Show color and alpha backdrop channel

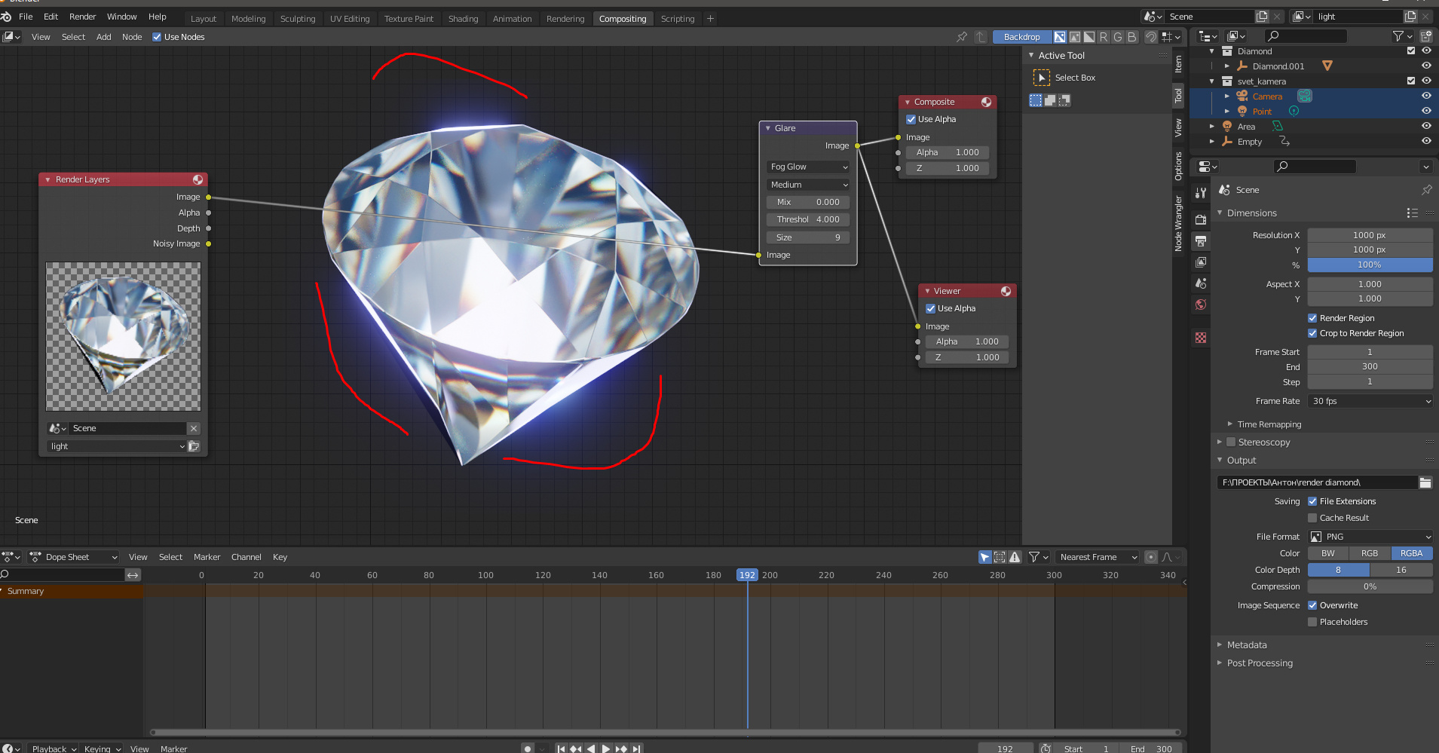(1060, 37)
